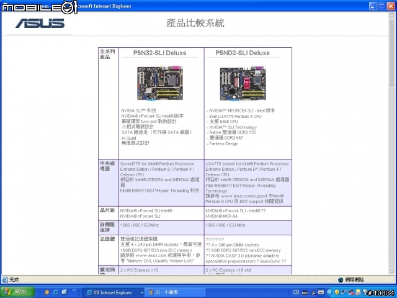Click the P5ND2-SLI Deluxe product heading
Image resolution: width=397 pixels, height=298 pixels.
243,53
